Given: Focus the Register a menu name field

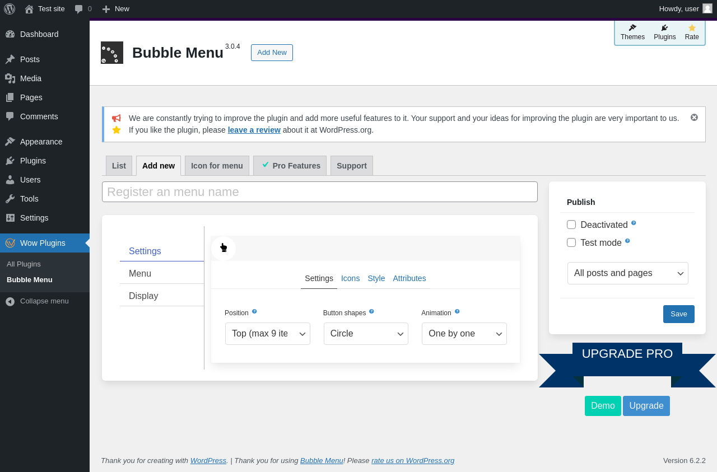Looking at the screenshot, I should pos(320,192).
